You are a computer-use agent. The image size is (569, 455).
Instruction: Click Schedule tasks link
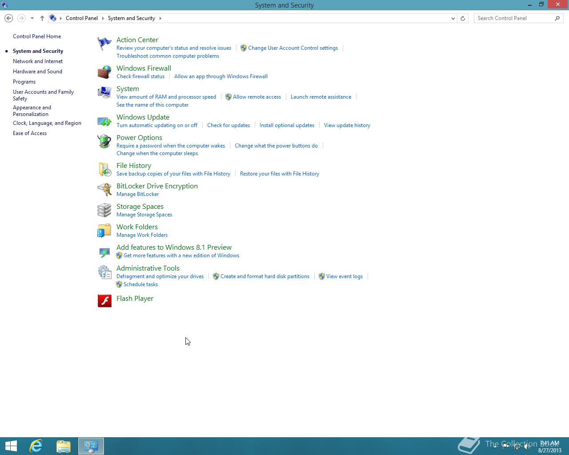coord(140,284)
